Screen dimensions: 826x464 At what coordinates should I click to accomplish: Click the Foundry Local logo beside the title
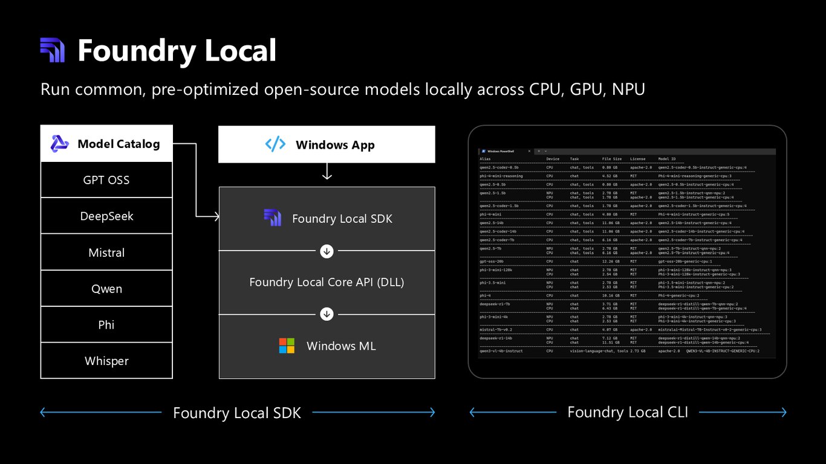point(52,50)
